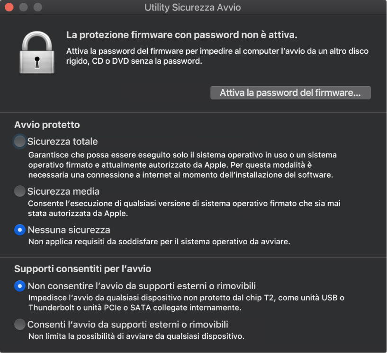Click the Utility Sicurezza Avvio title bar

pos(193,8)
